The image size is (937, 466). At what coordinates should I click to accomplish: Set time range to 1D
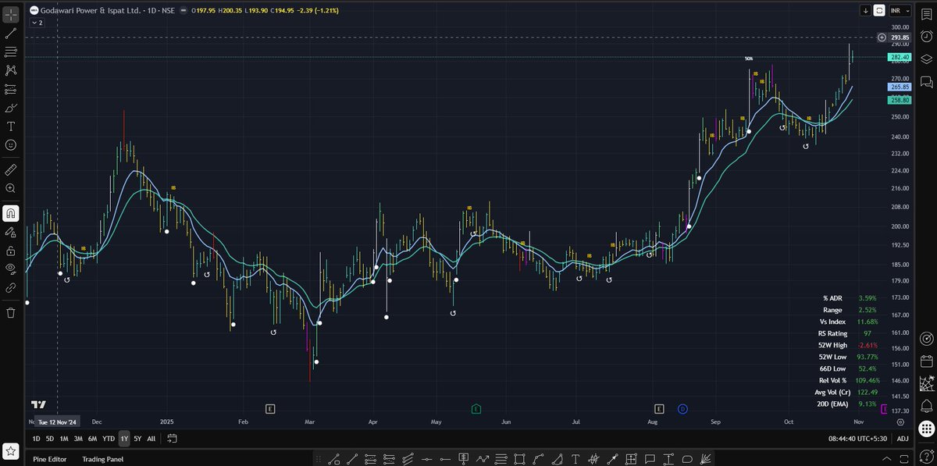(x=36, y=439)
